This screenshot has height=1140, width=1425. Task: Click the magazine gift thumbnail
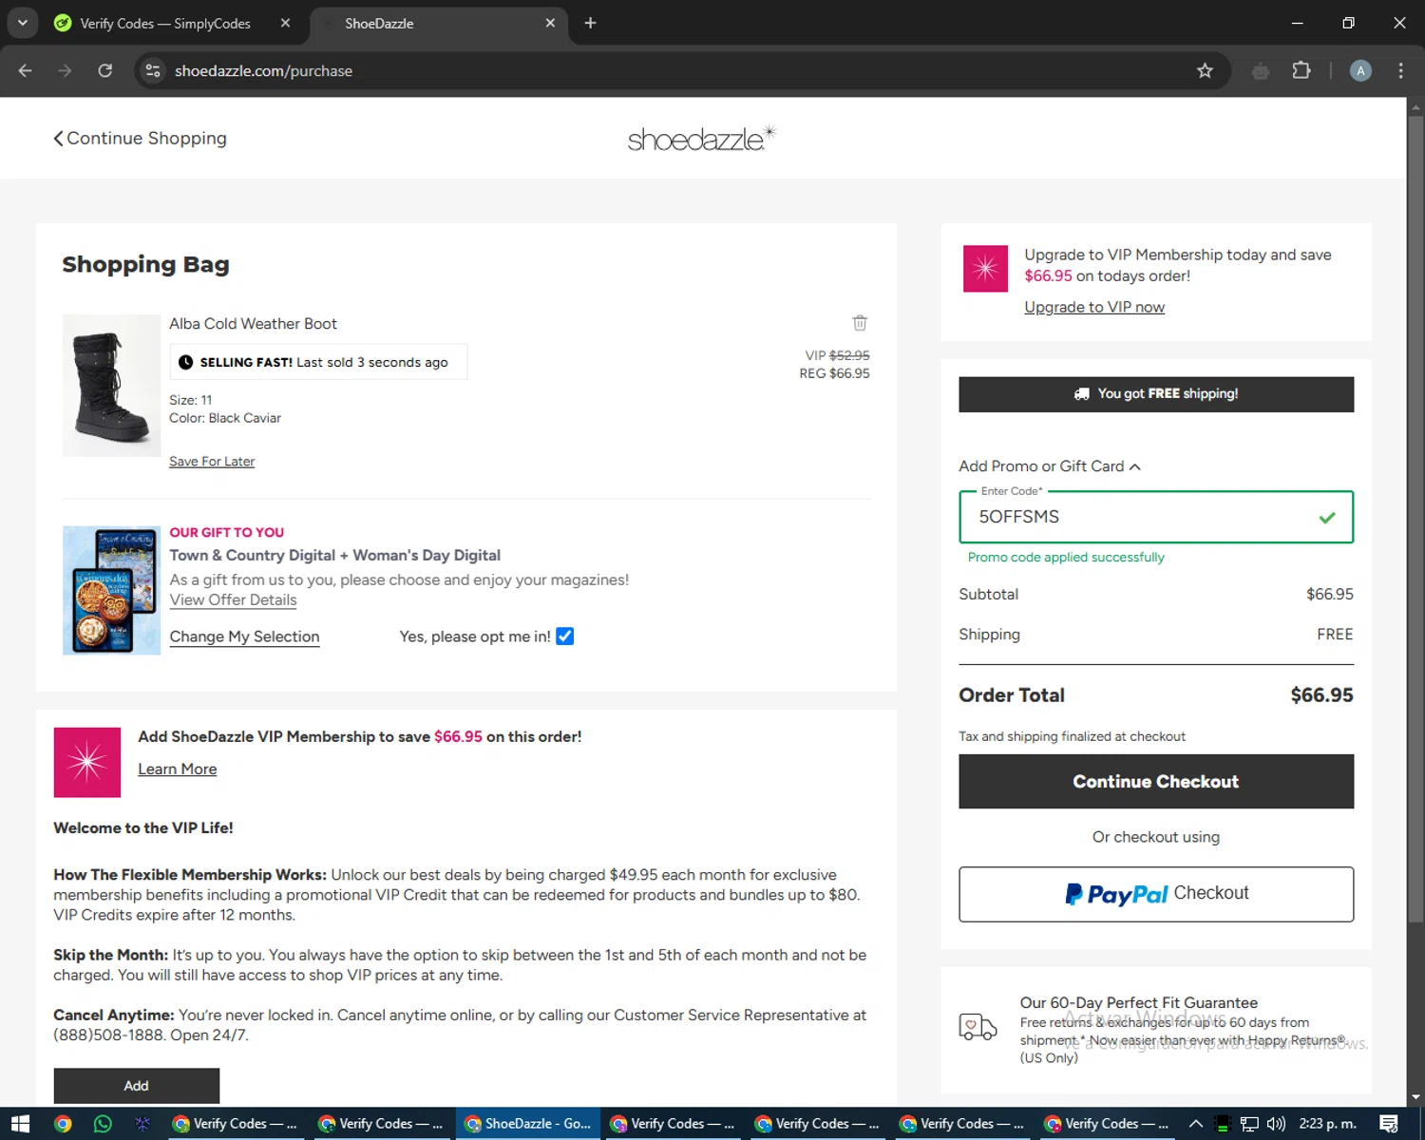(x=111, y=591)
